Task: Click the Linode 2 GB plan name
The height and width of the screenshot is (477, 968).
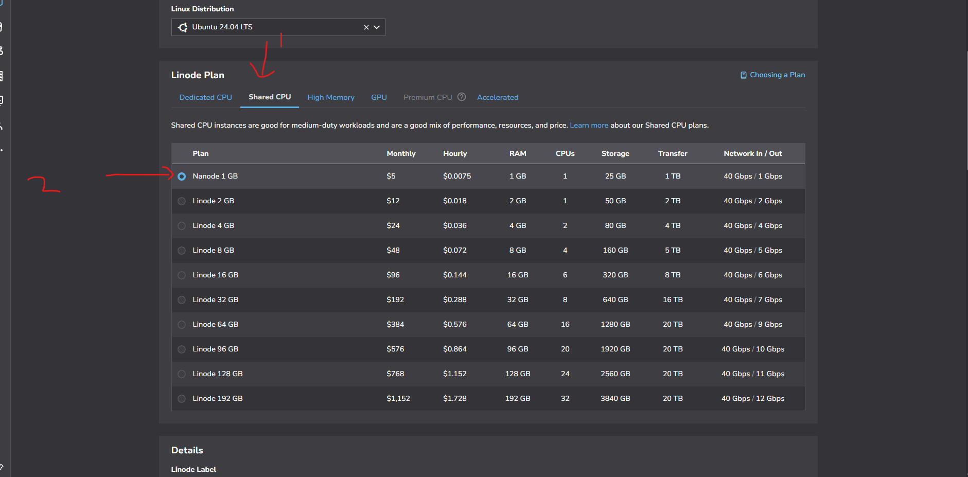Action: pos(214,201)
